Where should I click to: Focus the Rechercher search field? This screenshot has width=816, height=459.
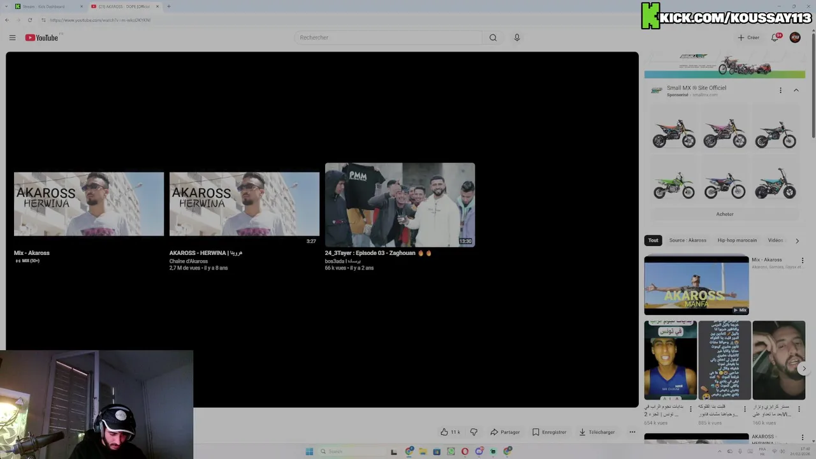pyautogui.click(x=388, y=38)
